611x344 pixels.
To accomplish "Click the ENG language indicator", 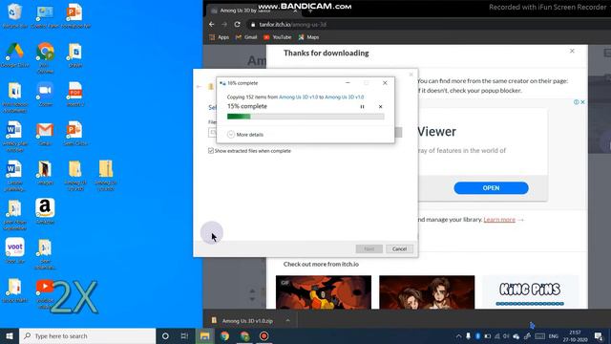I will point(554,335).
